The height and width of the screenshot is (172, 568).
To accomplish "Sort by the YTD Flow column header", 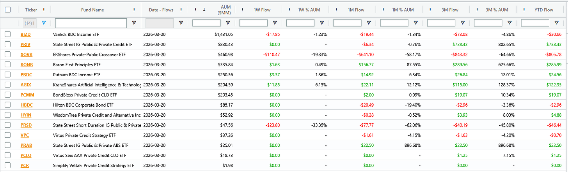I will coord(543,10).
